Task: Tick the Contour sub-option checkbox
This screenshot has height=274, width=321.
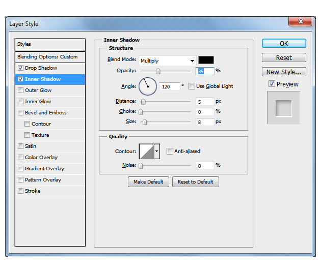Action: [x=27, y=124]
